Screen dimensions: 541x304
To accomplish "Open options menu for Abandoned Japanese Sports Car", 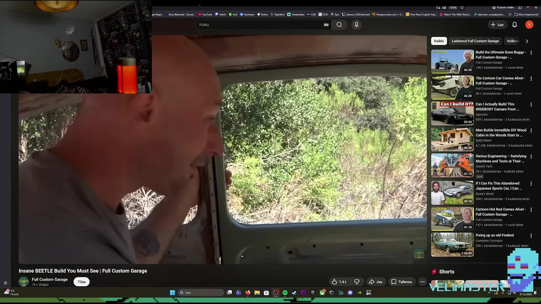I will [x=531, y=184].
